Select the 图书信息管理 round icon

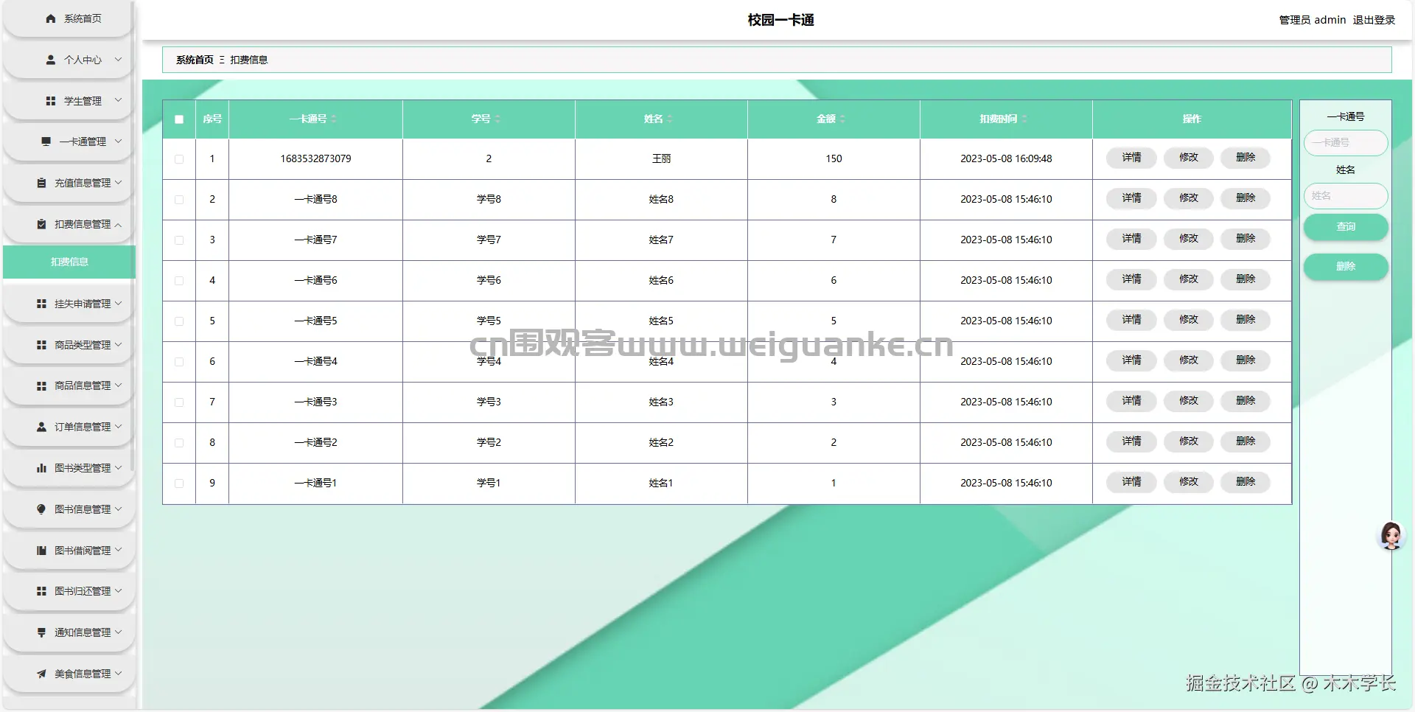pos(42,509)
